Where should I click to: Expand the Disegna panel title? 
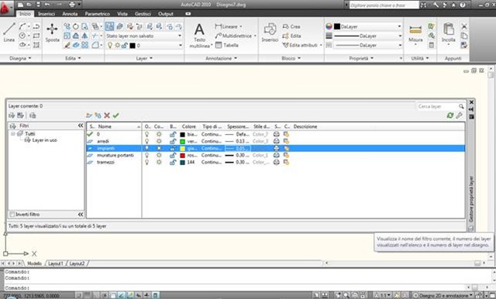coord(21,58)
